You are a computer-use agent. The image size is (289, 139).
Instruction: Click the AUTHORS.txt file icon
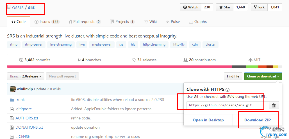(x=12, y=118)
